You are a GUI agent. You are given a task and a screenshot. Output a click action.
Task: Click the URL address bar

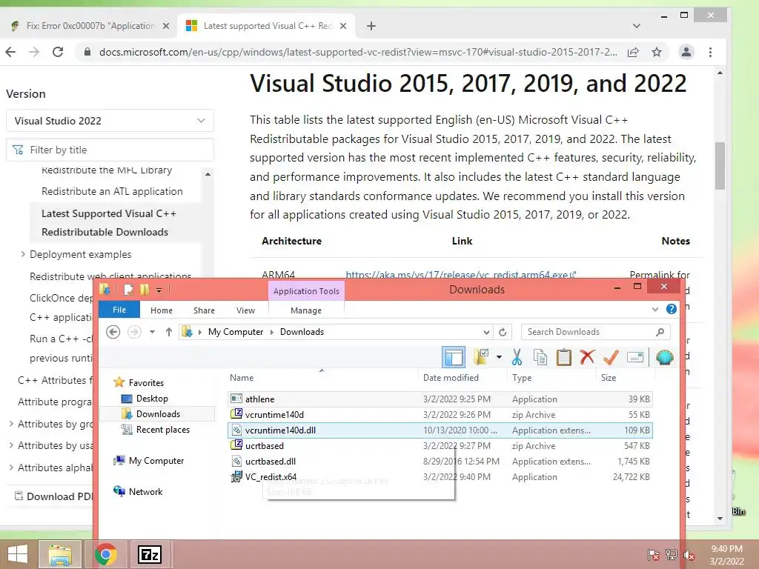click(358, 53)
